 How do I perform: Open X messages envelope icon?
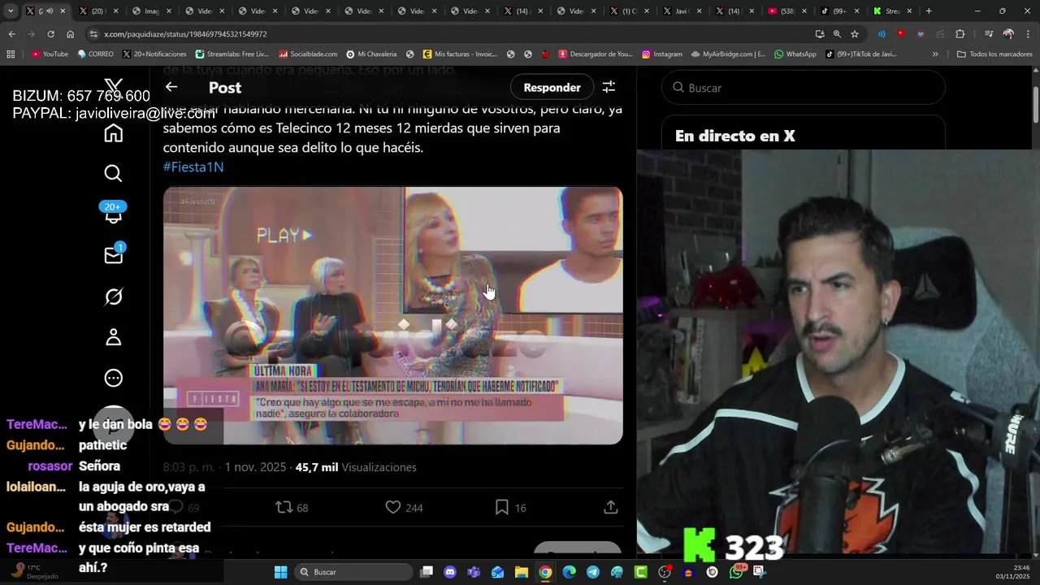(114, 255)
